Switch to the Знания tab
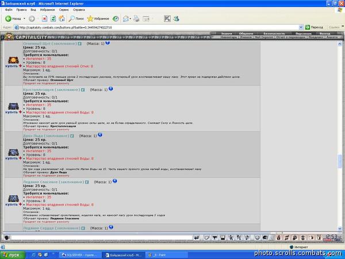345x259 pixels. coord(227,33)
